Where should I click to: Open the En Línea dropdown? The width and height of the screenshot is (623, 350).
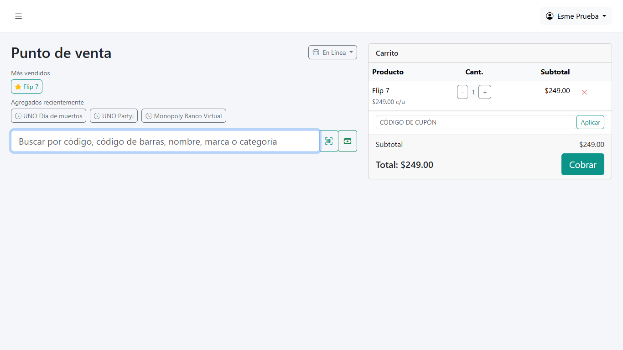332,52
